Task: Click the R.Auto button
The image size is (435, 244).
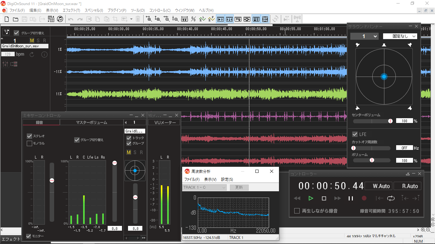Action: tap(407, 186)
